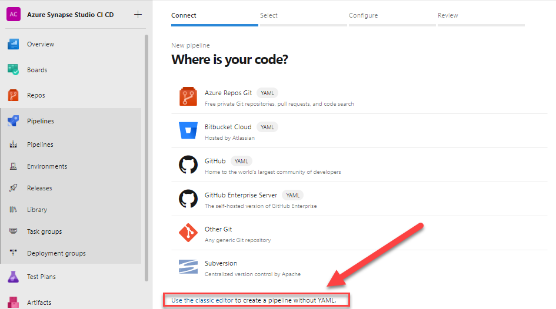Click Use the classic editor link
The height and width of the screenshot is (309, 556).
pyautogui.click(x=202, y=300)
